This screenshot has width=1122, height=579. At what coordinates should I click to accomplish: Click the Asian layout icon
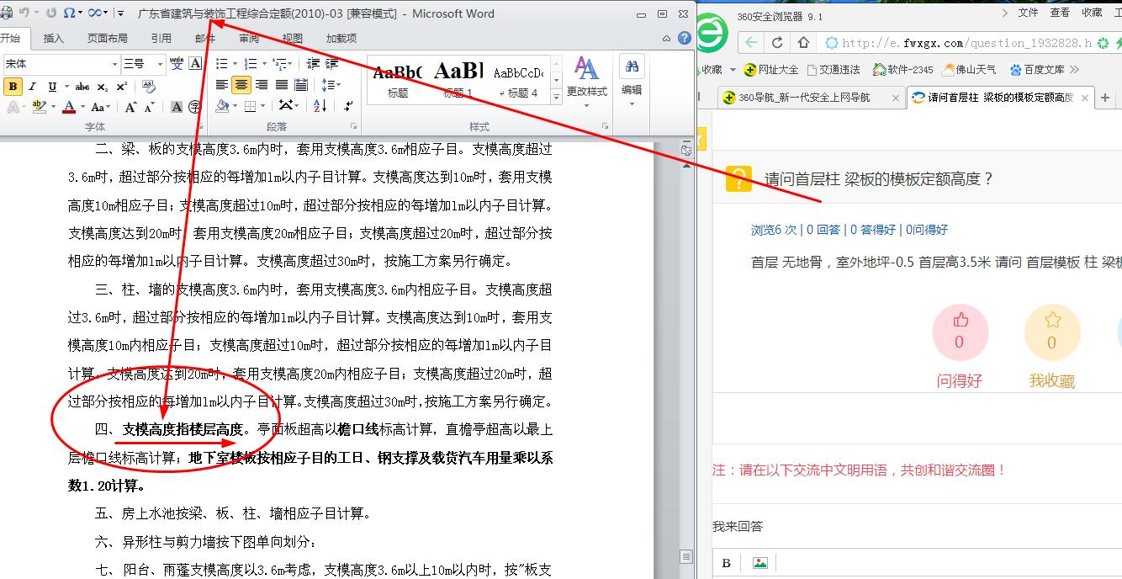coord(288,106)
